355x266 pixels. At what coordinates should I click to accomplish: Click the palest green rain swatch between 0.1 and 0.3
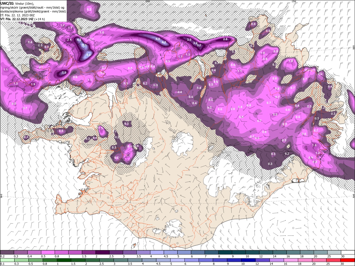[x=7, y=260]
